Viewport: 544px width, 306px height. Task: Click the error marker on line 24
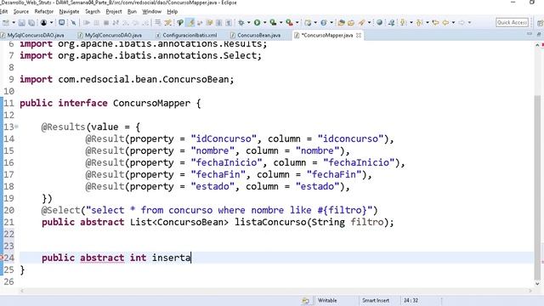coord(2,258)
